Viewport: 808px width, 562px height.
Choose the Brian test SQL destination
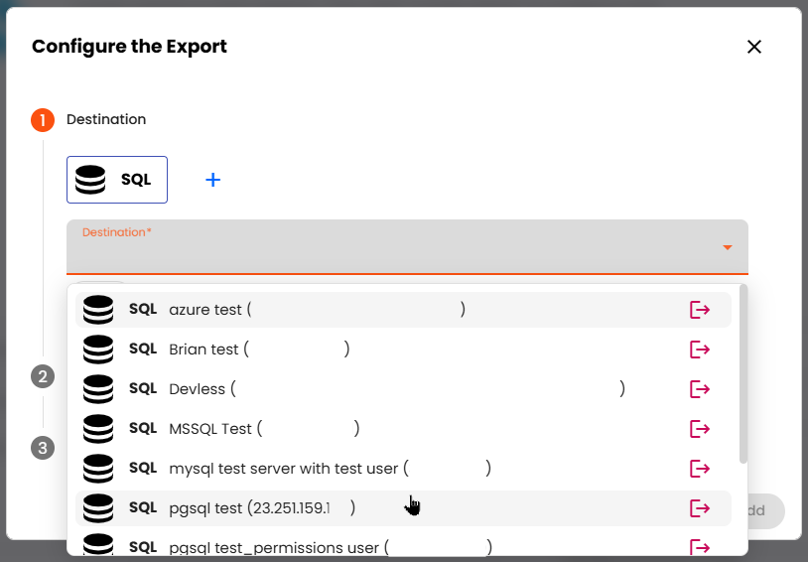click(x=203, y=350)
